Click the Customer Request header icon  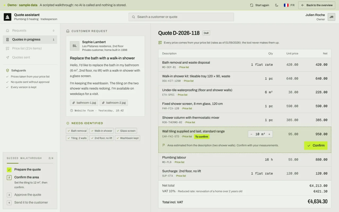tap(68, 31)
